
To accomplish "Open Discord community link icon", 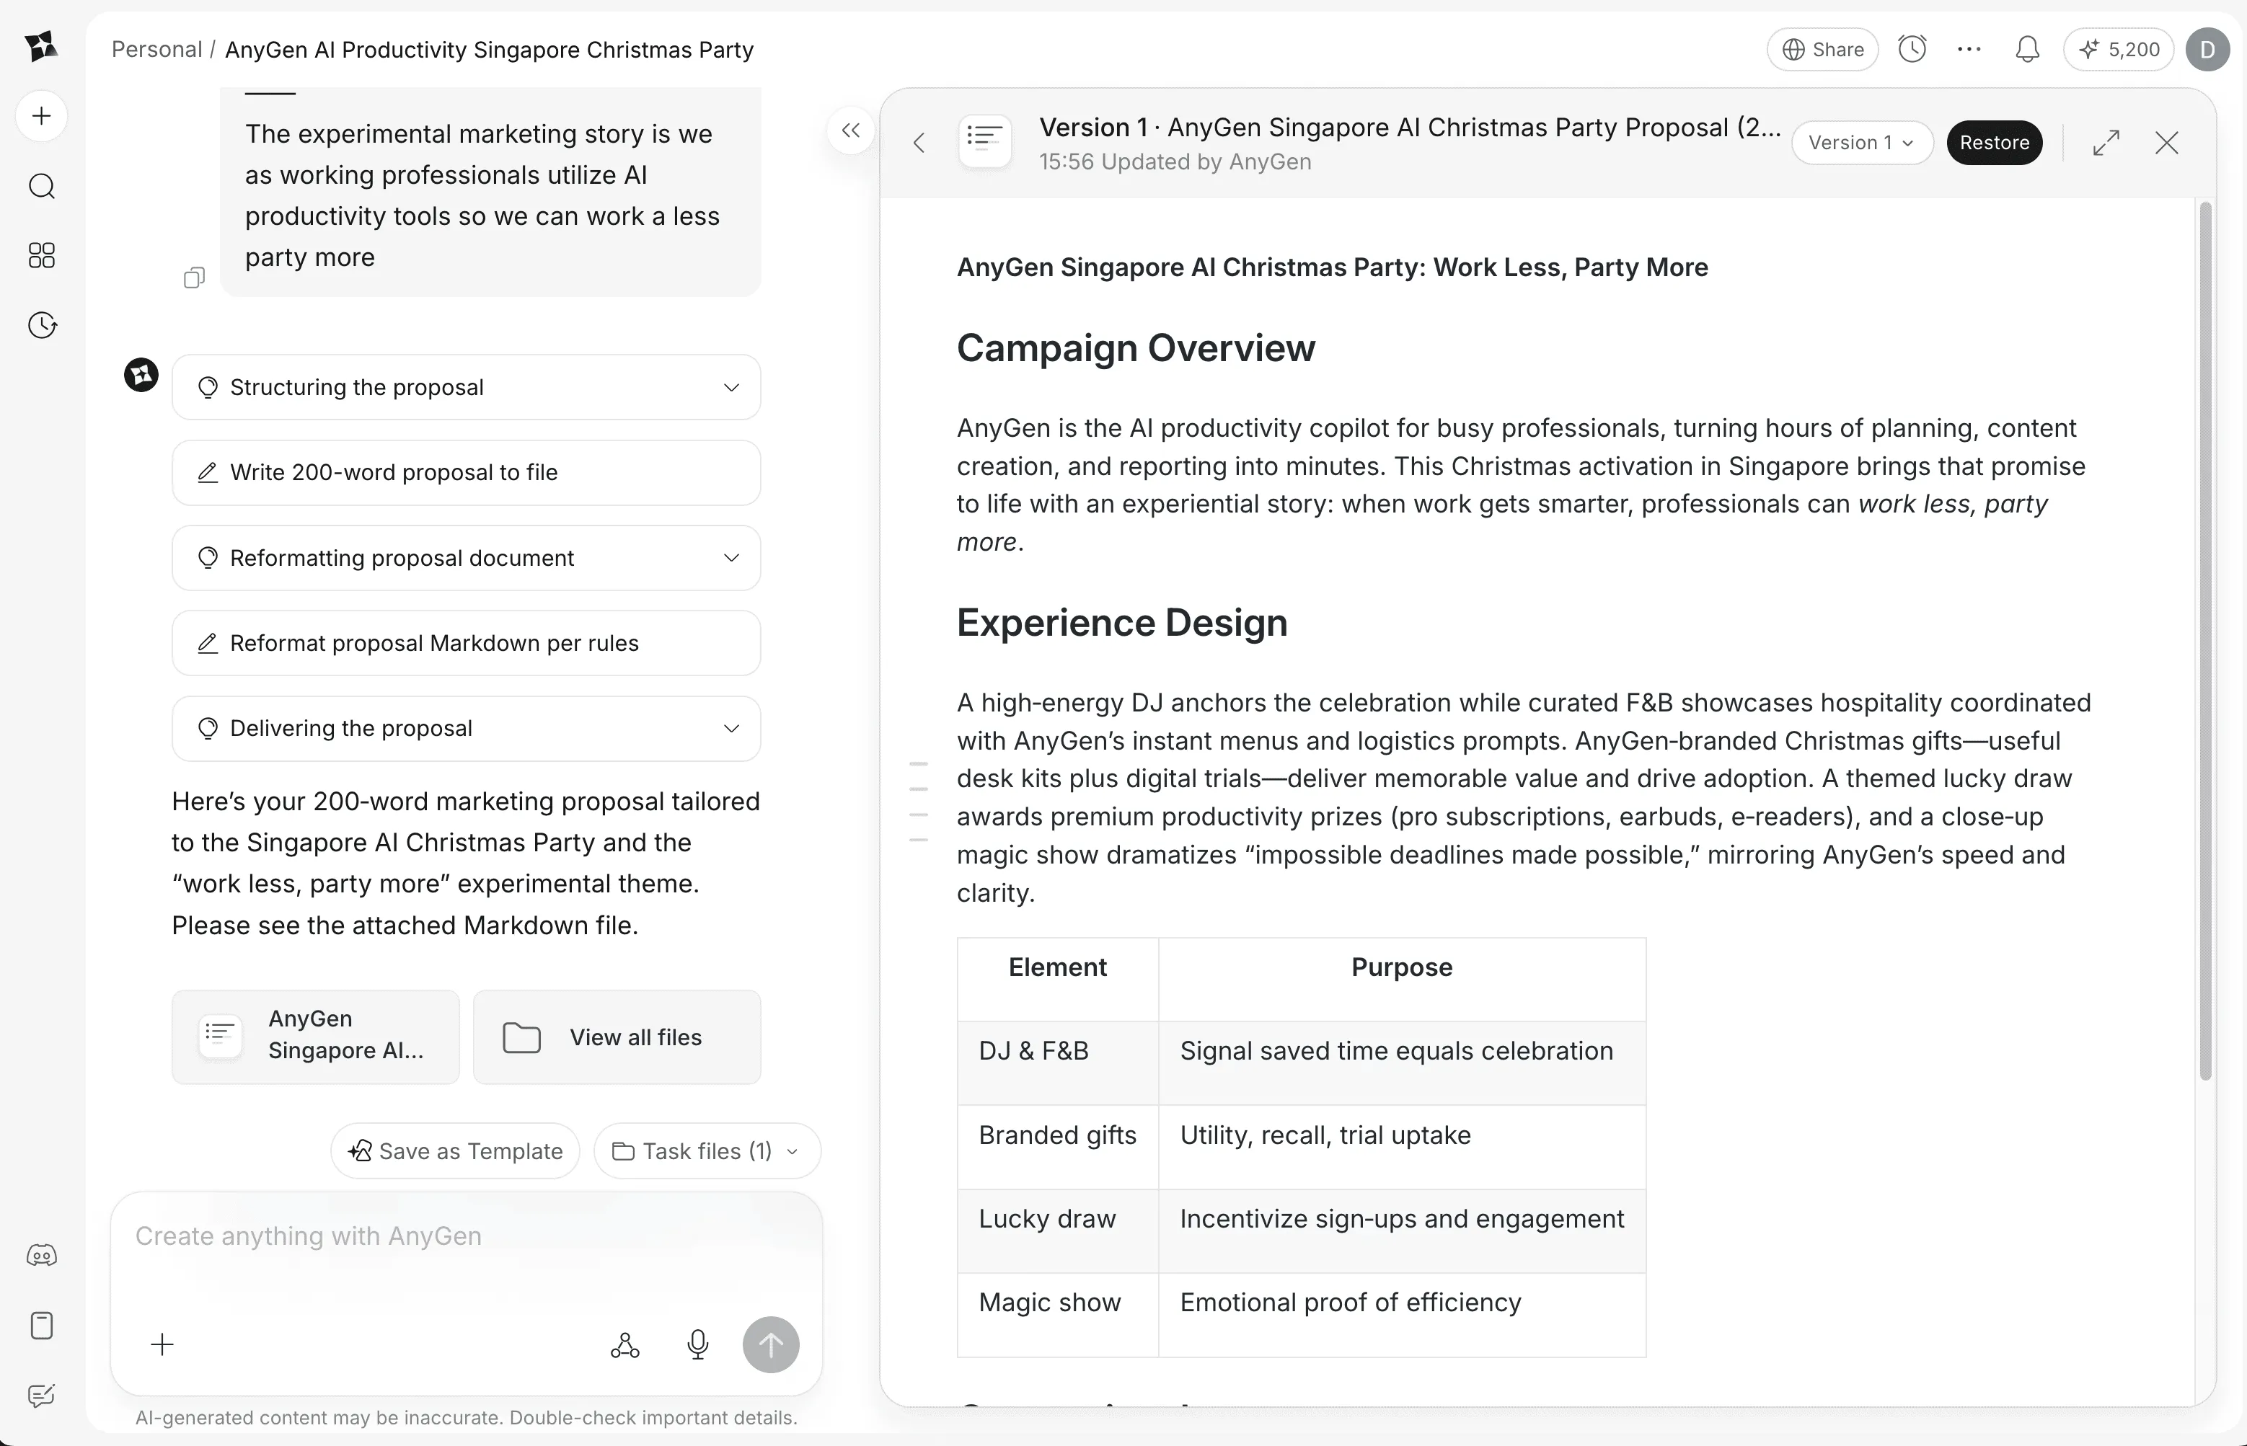I will point(41,1256).
